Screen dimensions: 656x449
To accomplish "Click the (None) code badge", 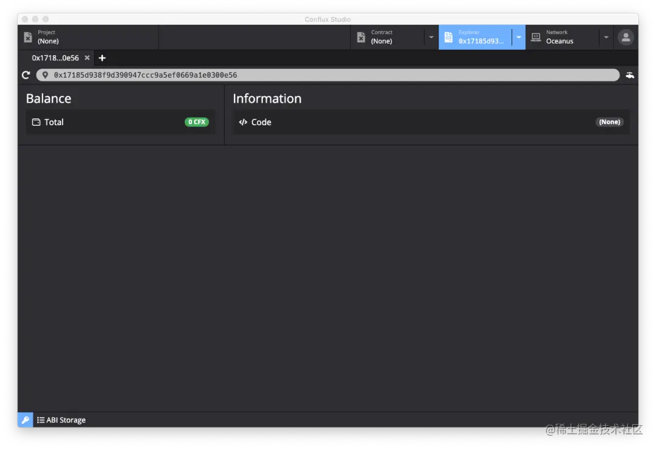I will click(610, 122).
